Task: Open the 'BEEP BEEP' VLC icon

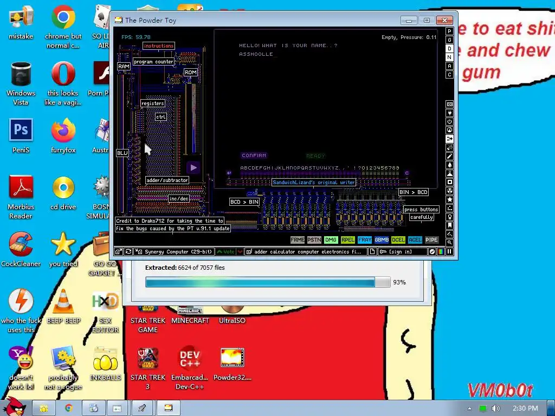Action: [63, 307]
